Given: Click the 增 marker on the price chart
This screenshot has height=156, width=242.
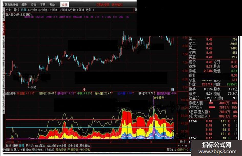Looking at the screenshot, I should click(84, 89).
